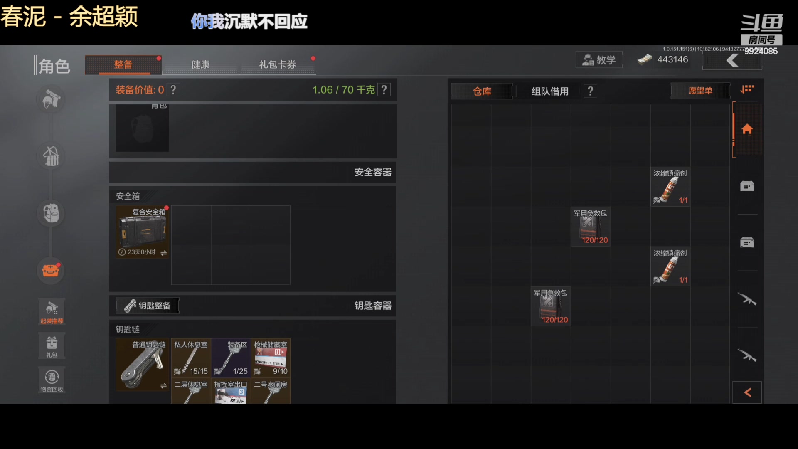This screenshot has height=449, width=798.
Task: Click help icon next to 装备价值
Action: click(173, 90)
